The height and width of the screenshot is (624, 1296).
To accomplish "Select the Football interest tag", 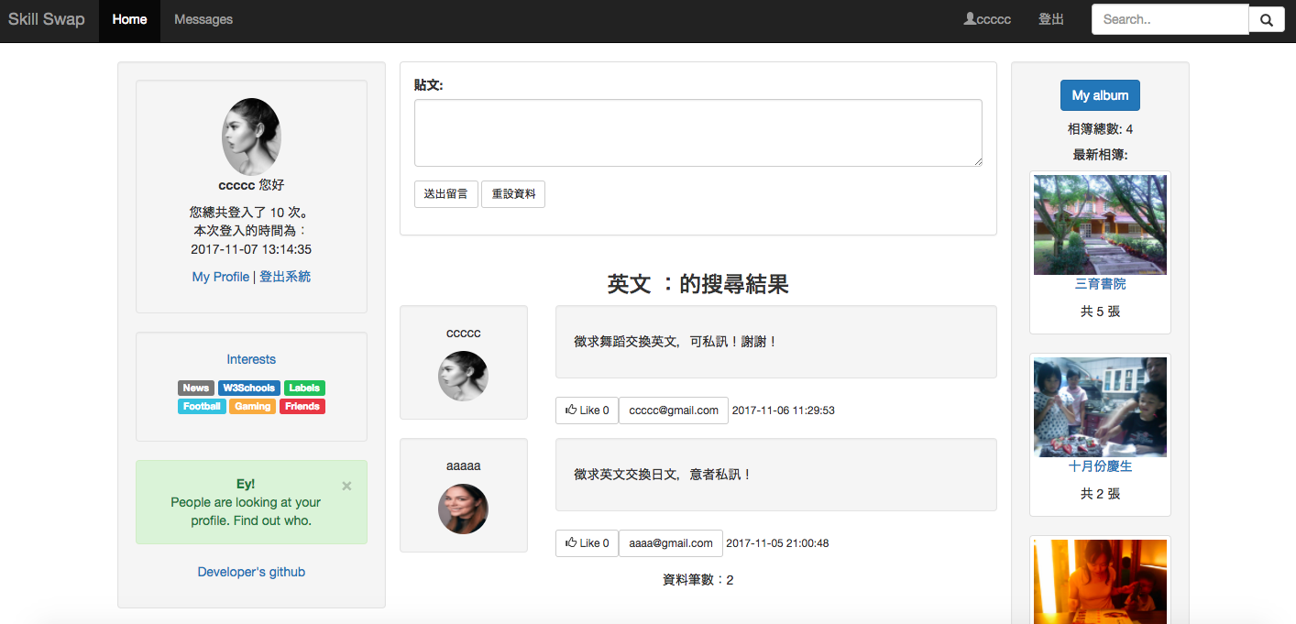I will pos(202,407).
